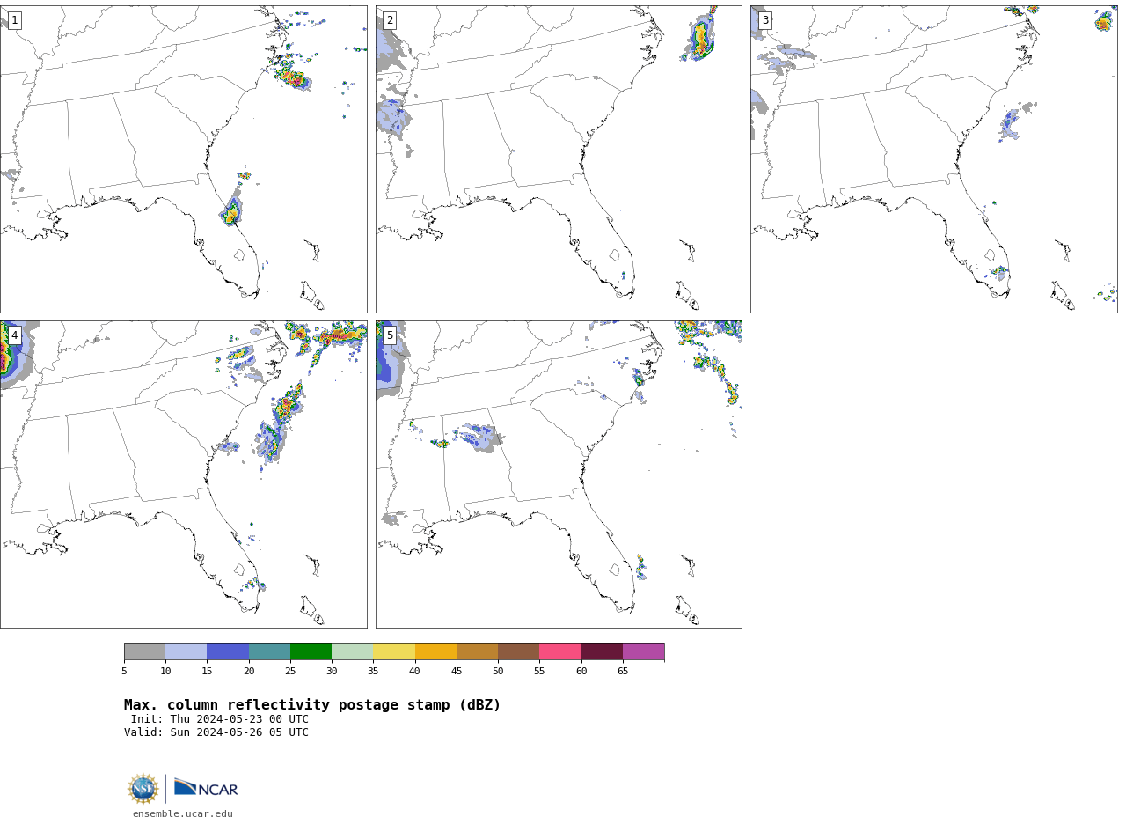This screenshot has height=824, width=1126.
Task: Click the colorbar tick label '65'
Action: click(623, 672)
